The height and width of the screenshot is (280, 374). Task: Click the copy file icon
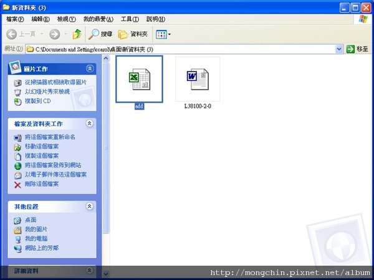[17, 156]
